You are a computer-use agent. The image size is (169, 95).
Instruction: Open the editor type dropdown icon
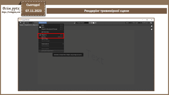pyautogui.click(x=21, y=23)
